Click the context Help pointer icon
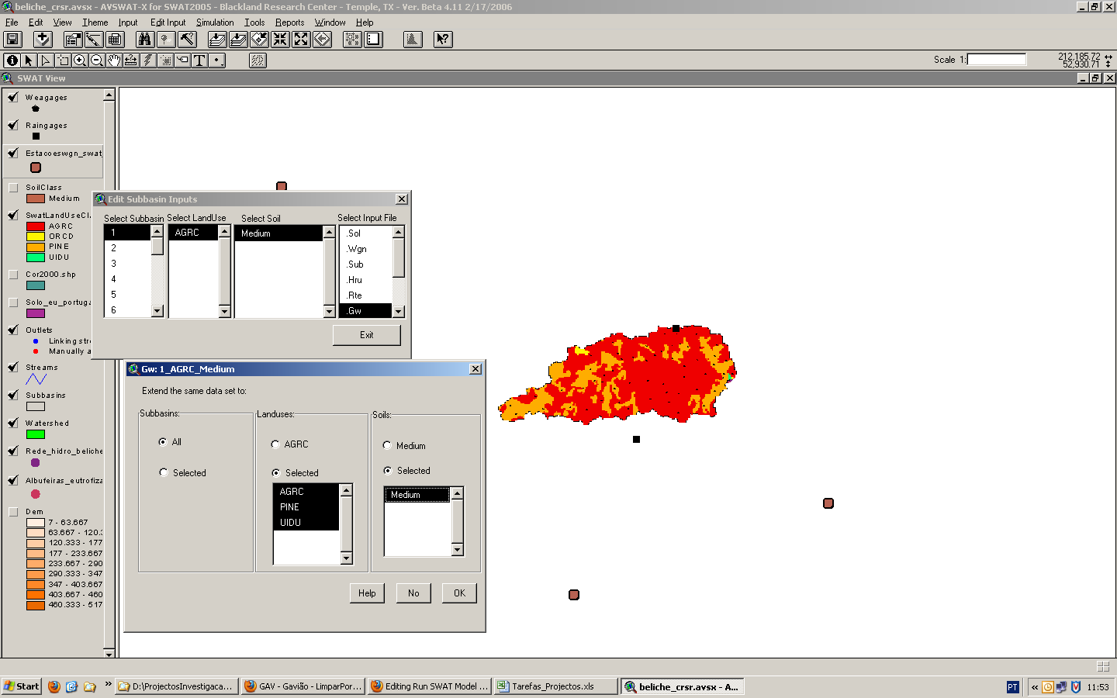1117x698 pixels. tap(442, 40)
